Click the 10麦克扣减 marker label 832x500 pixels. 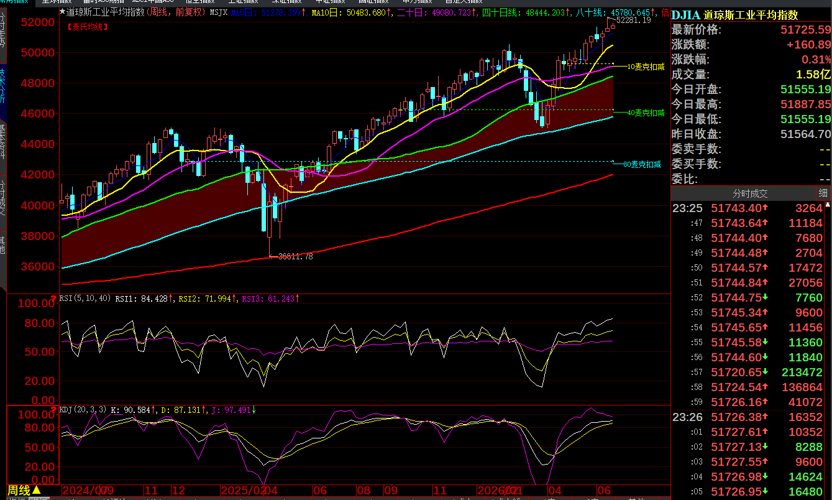point(646,66)
